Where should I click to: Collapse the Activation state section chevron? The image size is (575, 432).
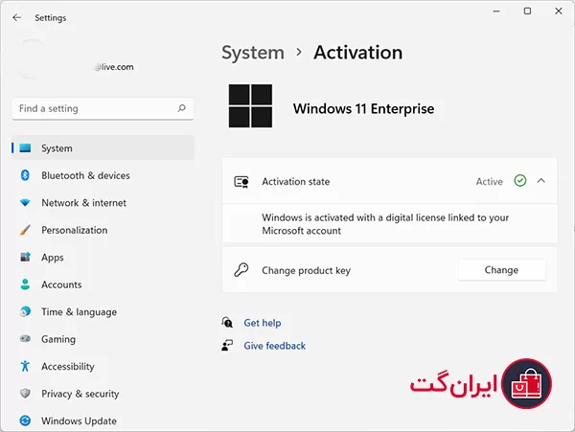click(x=540, y=181)
